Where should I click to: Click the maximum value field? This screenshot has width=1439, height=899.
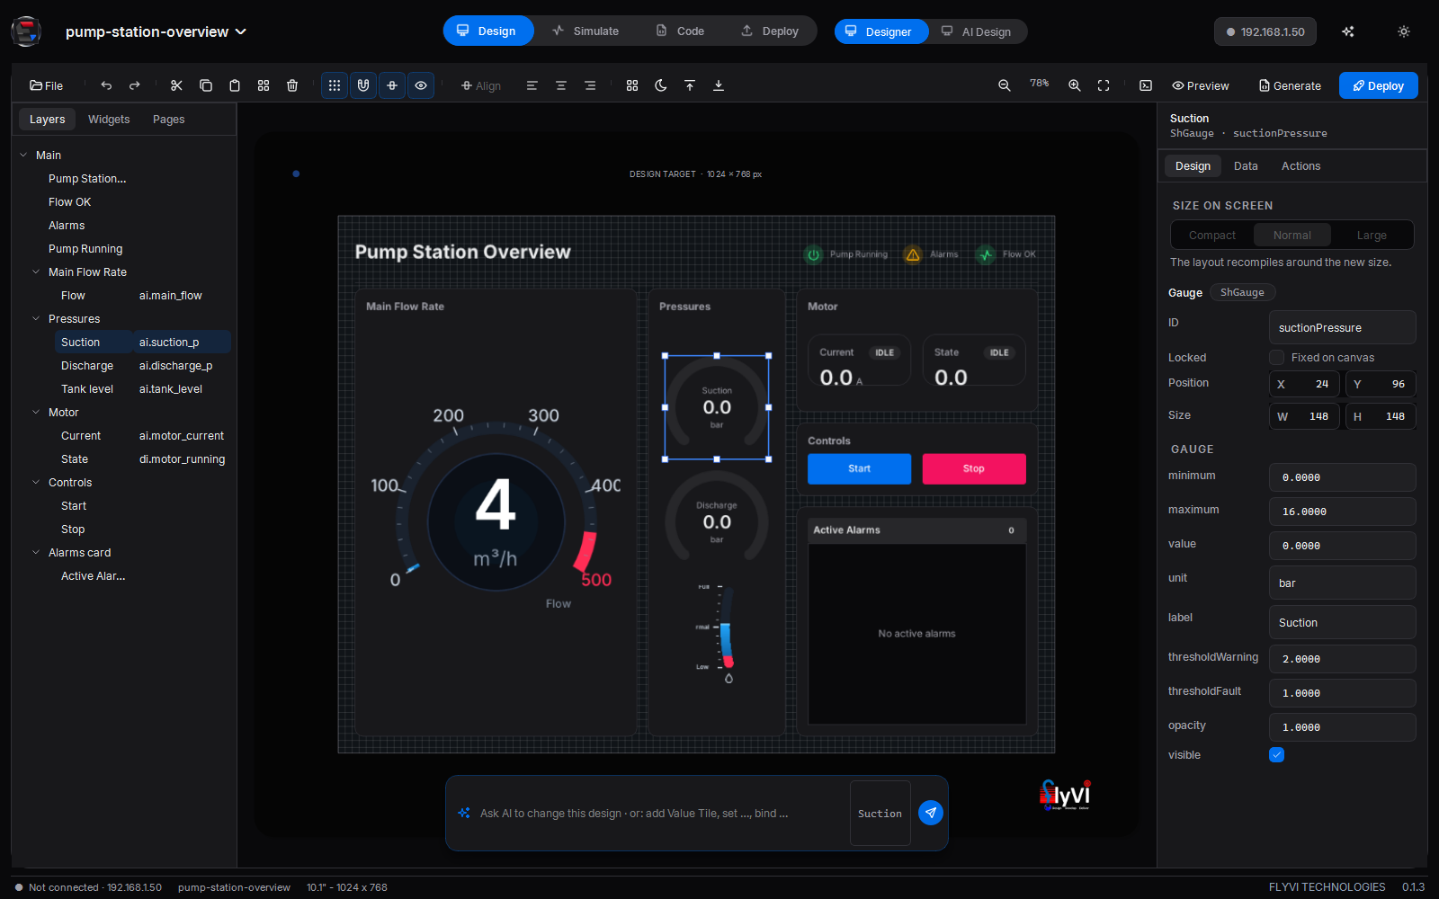coord(1343,512)
